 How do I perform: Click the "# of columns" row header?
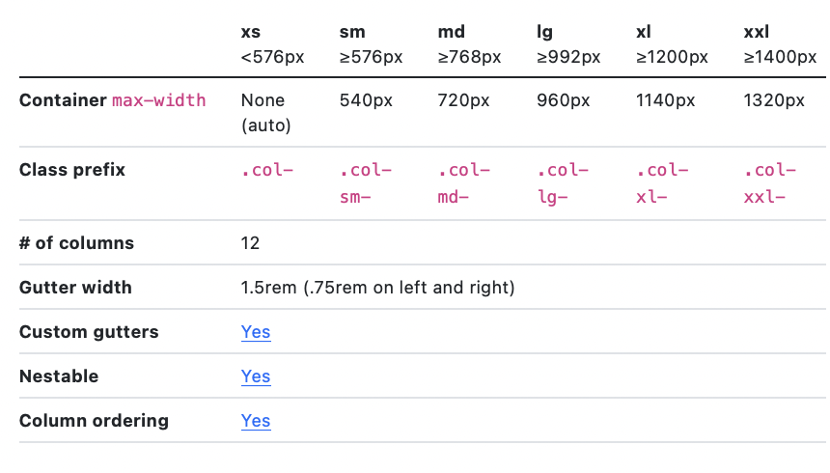point(76,243)
